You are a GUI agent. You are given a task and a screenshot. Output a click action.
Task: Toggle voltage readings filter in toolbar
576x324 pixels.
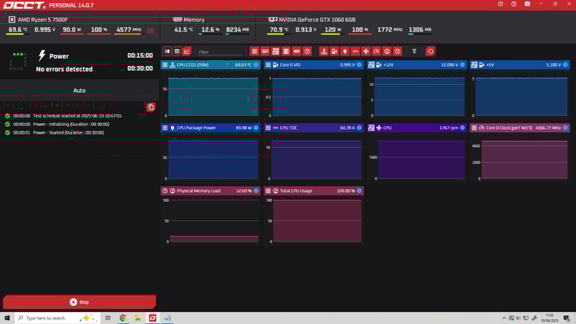[x=334, y=52]
